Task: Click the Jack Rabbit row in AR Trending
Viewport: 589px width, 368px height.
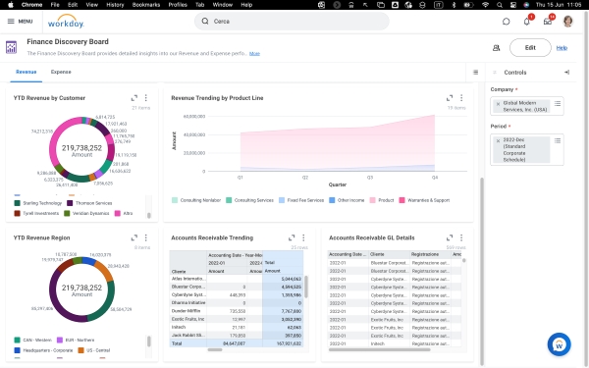Action: click(x=237, y=336)
